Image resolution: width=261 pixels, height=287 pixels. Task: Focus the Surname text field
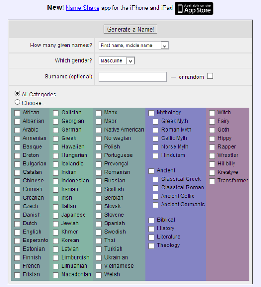click(132, 77)
